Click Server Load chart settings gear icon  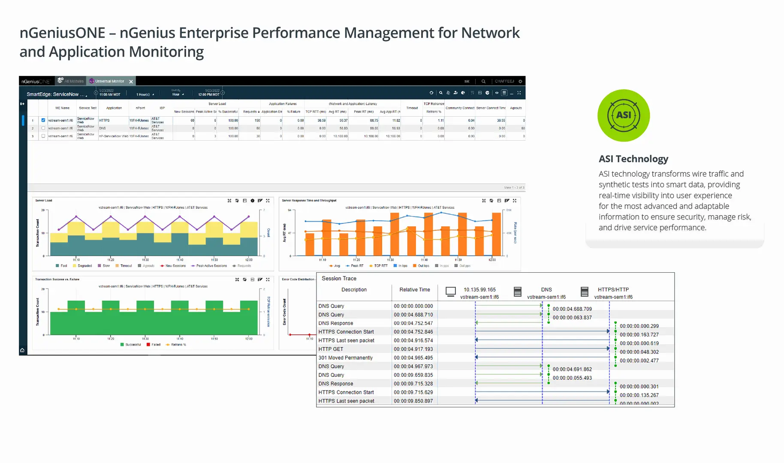pos(252,201)
